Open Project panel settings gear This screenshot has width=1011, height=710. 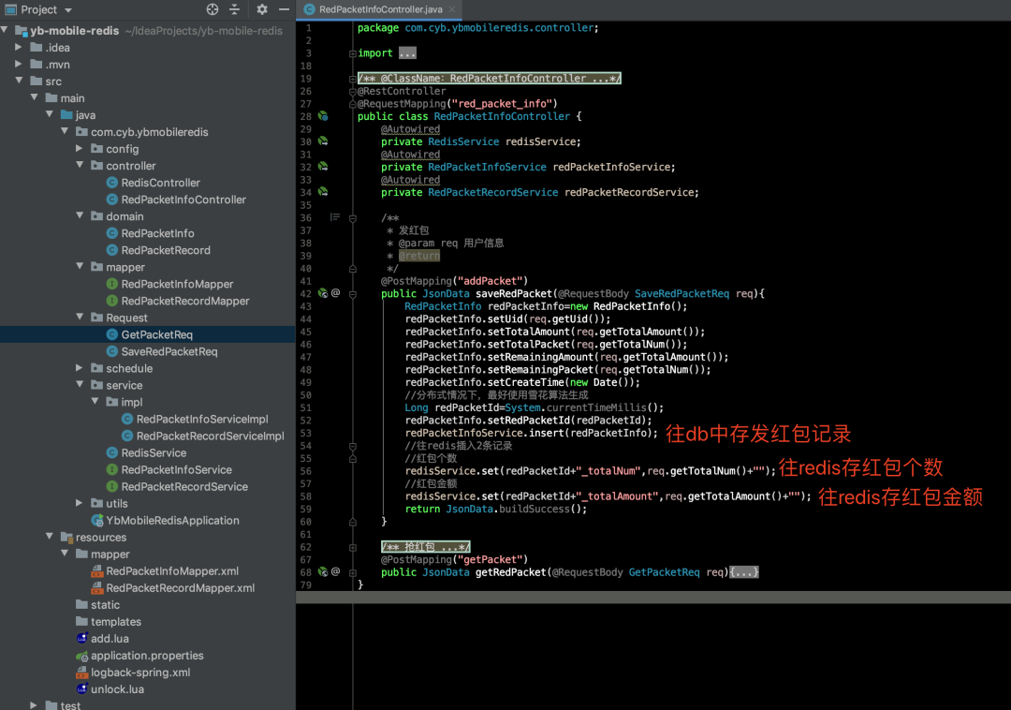click(x=262, y=9)
